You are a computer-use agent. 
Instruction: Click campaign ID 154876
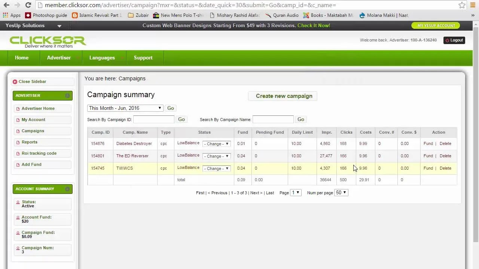click(98, 143)
